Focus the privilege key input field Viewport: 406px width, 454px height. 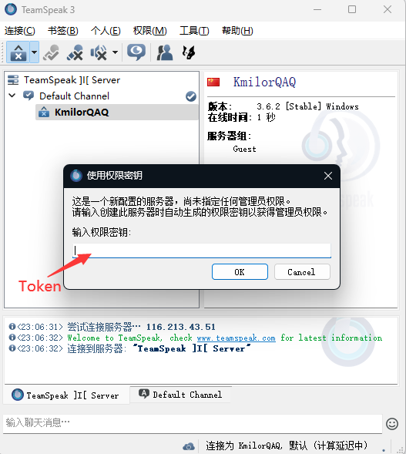[202, 251]
